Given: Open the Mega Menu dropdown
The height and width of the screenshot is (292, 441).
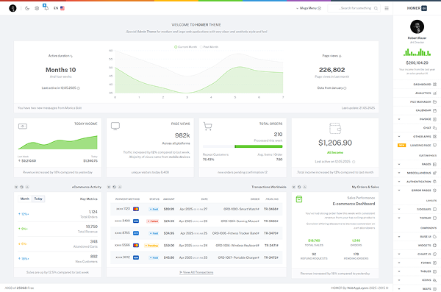Looking at the screenshot, I should pyautogui.click(x=309, y=8).
